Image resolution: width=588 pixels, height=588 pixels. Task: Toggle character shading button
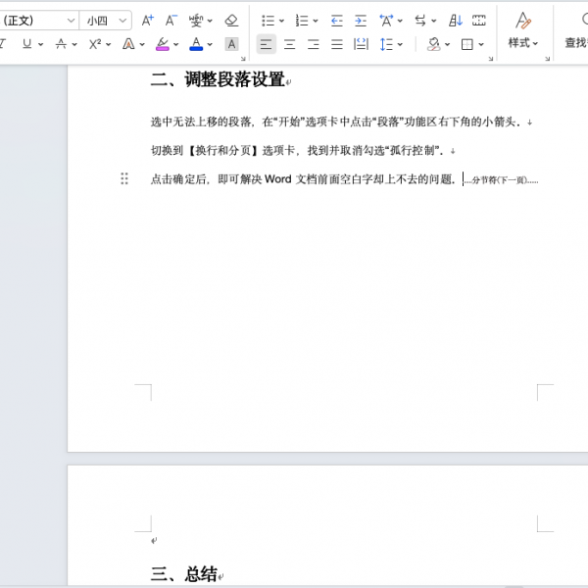point(231,44)
